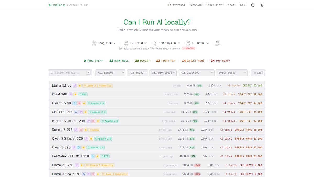Open the docs link
The image size is (314, 177).
231,5
